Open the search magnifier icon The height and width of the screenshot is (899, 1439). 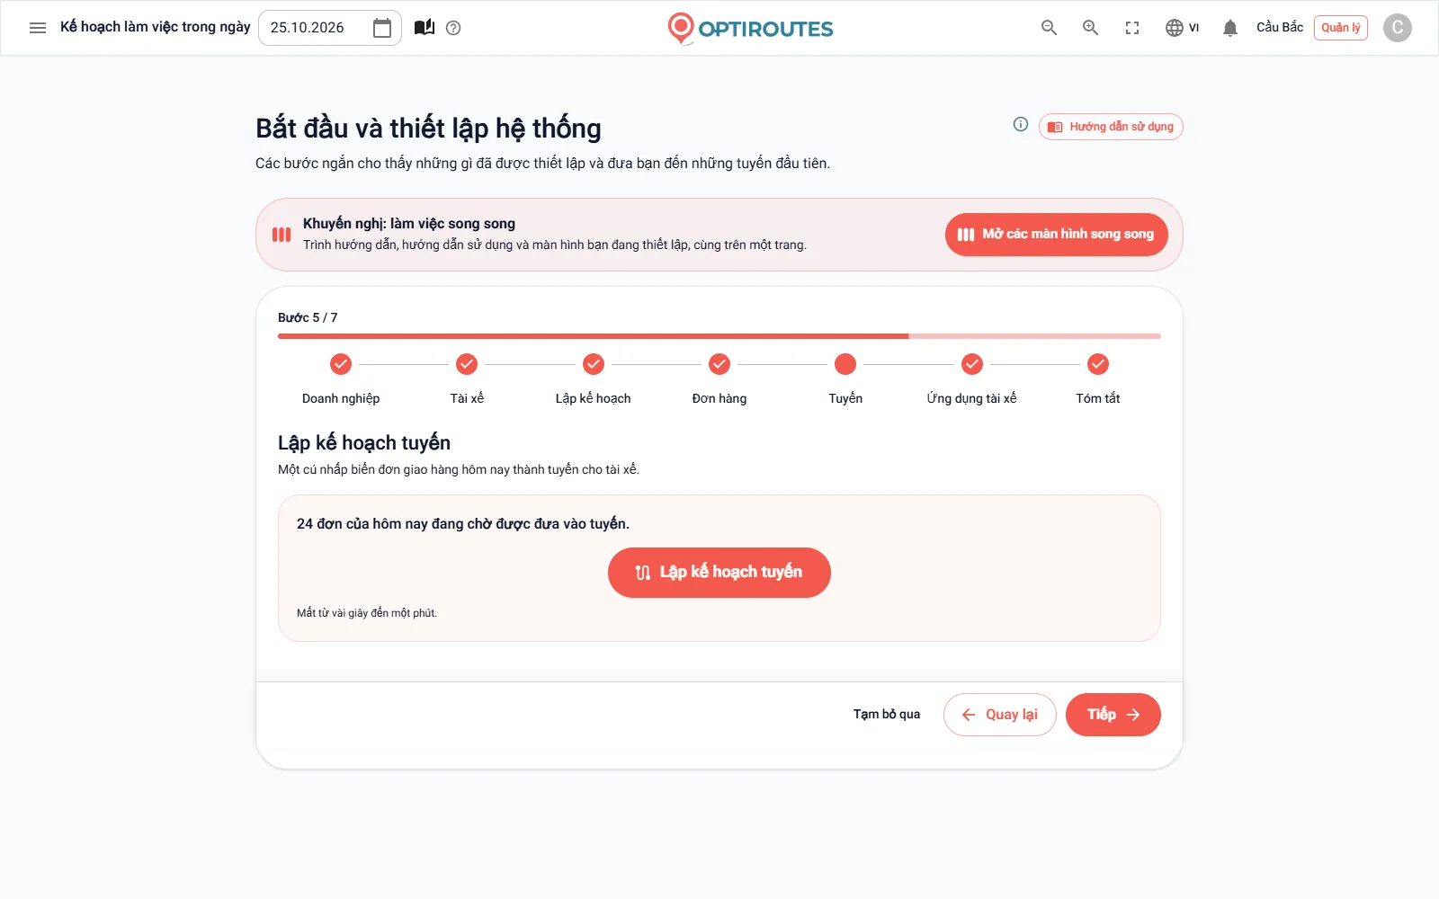[1049, 28]
